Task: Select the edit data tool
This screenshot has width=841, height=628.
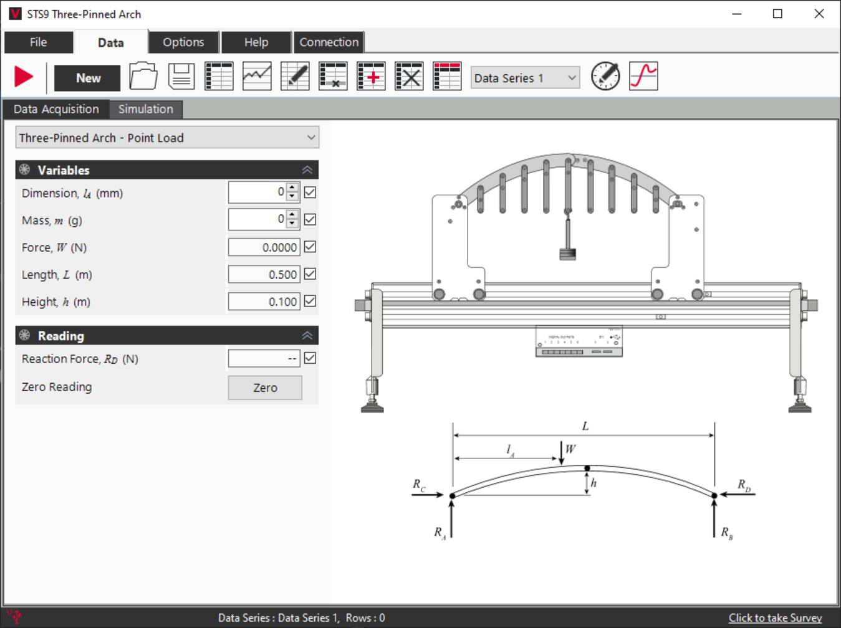Action: 295,76
